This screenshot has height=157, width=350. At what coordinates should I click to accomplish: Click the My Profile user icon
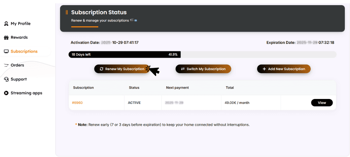[x=6, y=24]
